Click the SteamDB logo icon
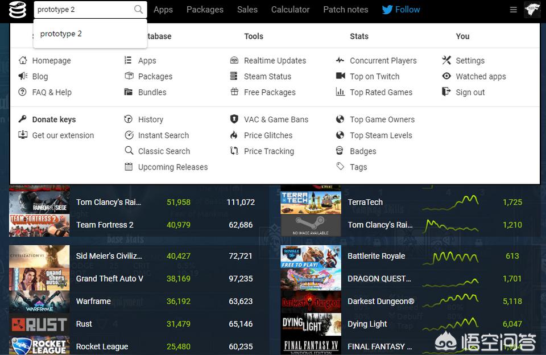The image size is (546, 355). click(x=18, y=10)
